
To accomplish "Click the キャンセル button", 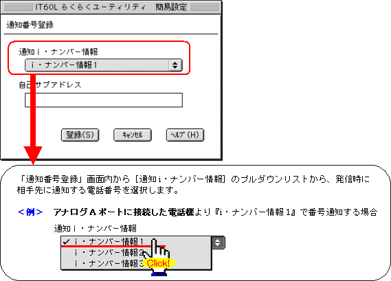I will coord(133,135).
